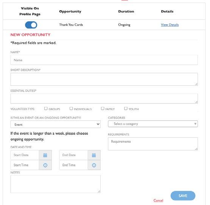210x205 pixels.
Task: Open the End Time clock icon
Action: (94, 165)
